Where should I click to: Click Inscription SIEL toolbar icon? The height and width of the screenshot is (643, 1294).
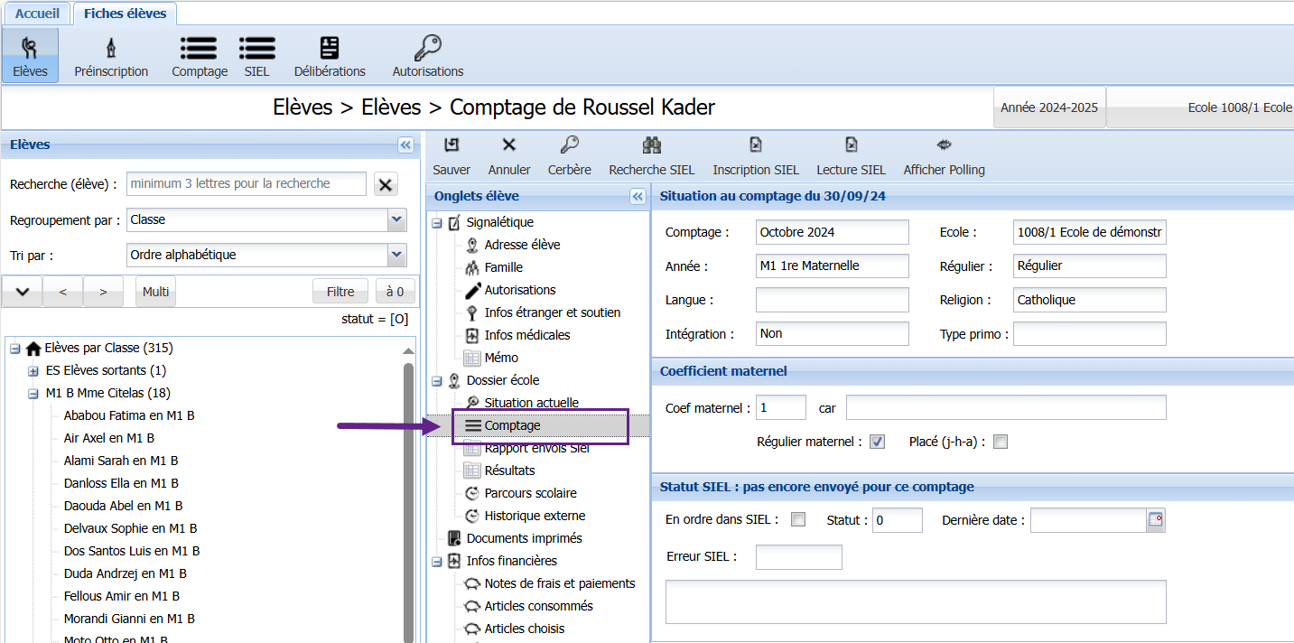click(756, 145)
